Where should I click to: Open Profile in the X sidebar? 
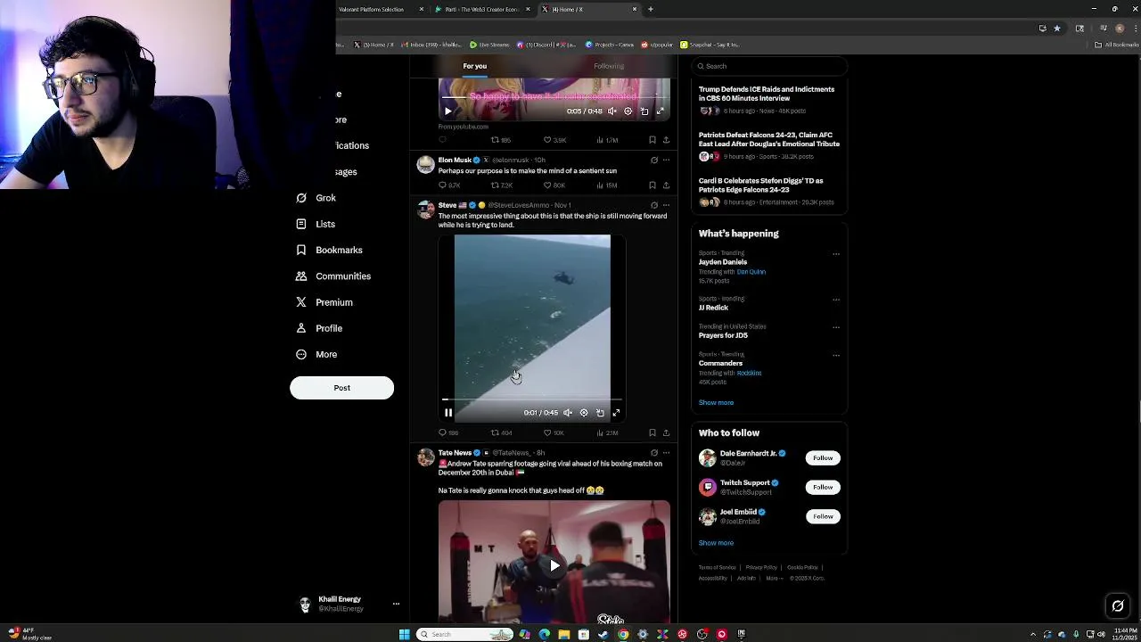pos(319,328)
